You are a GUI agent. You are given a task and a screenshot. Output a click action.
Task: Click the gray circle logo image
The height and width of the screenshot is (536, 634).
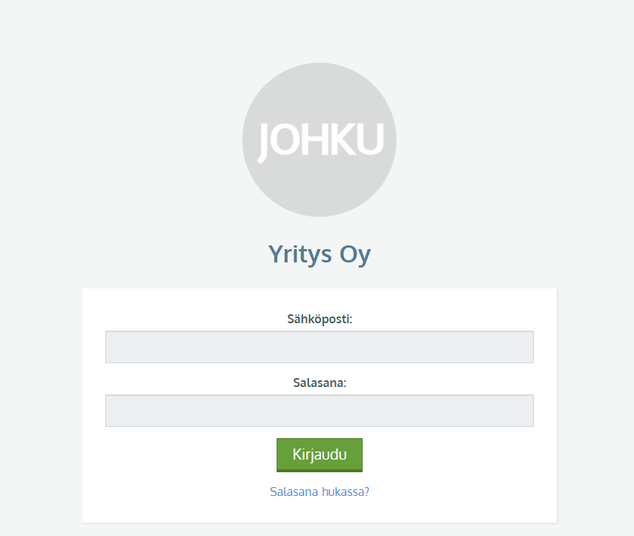[320, 140]
